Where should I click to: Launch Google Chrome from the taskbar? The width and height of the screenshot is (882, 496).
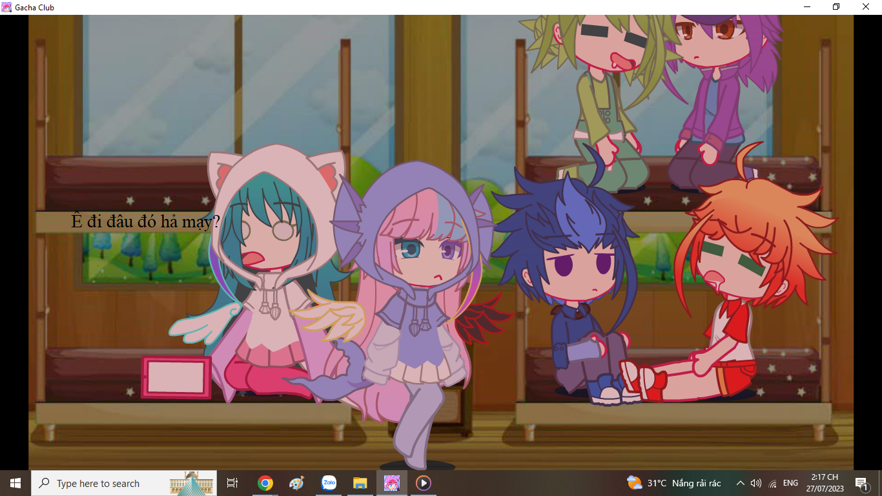[265, 483]
